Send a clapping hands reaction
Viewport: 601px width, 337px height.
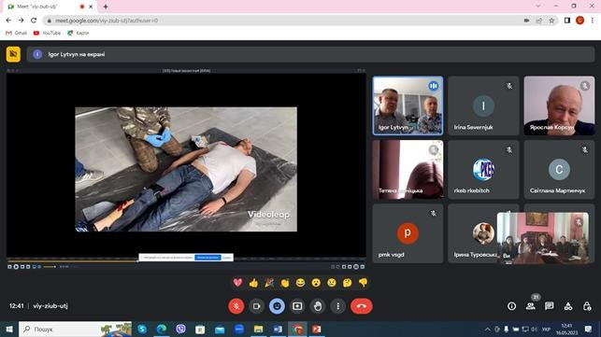[x=285, y=283]
